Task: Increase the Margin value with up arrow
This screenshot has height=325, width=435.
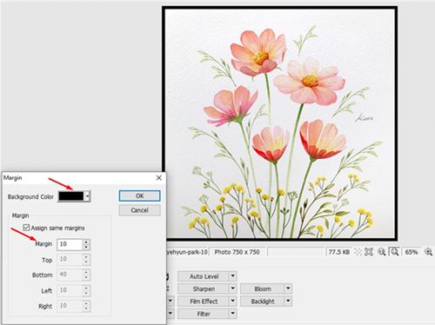Action: tap(86, 242)
